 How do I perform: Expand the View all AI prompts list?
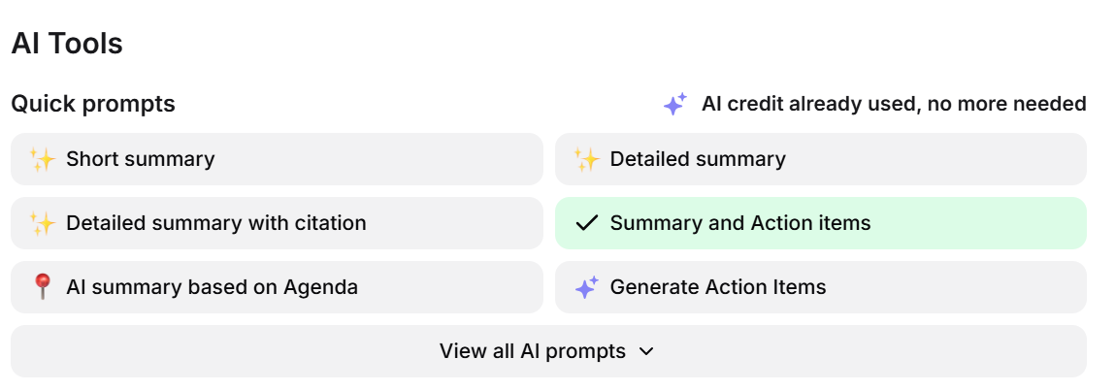[x=547, y=351]
